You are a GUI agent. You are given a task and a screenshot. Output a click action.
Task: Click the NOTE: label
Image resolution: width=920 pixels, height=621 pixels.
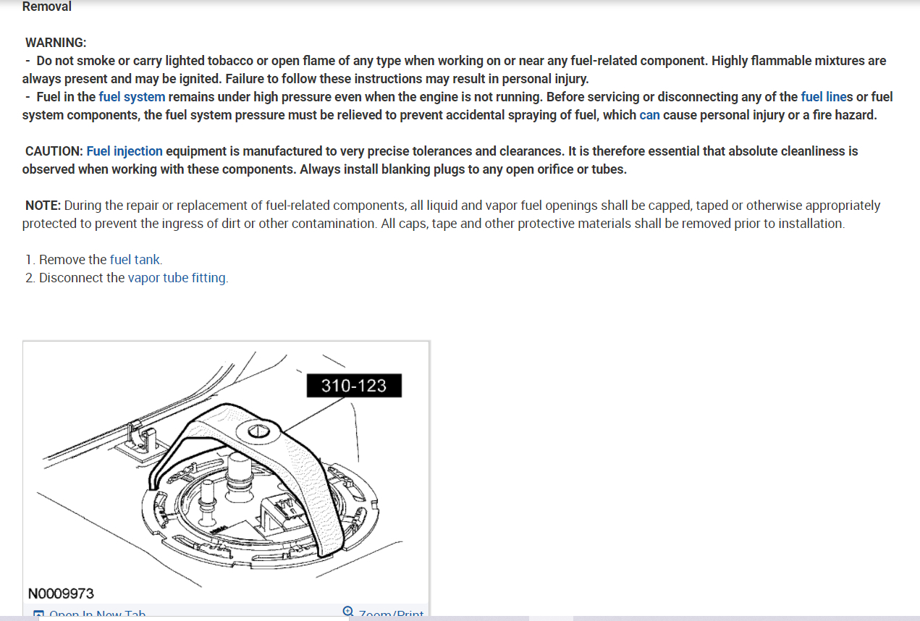tap(43, 206)
